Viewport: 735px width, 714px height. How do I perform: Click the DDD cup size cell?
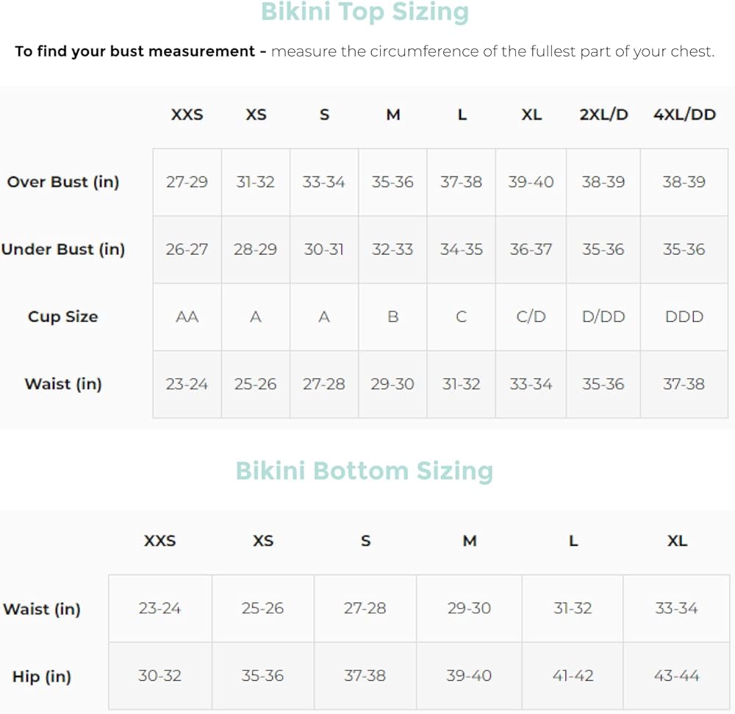pos(684,317)
